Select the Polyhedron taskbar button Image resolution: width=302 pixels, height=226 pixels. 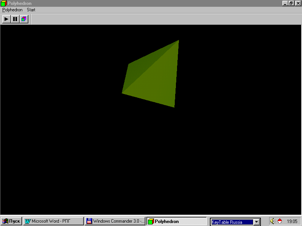click(177, 221)
